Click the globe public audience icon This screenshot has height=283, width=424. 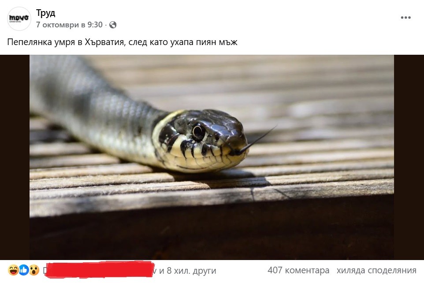[113, 25]
